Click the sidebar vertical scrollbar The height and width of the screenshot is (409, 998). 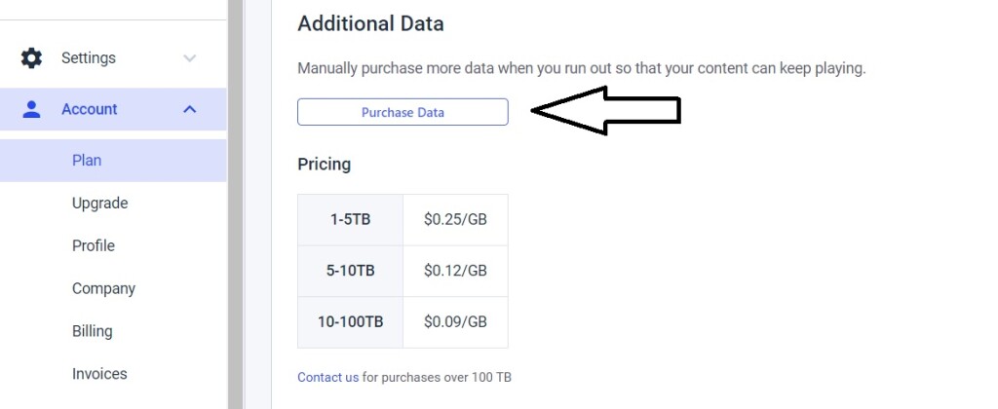[236, 204]
